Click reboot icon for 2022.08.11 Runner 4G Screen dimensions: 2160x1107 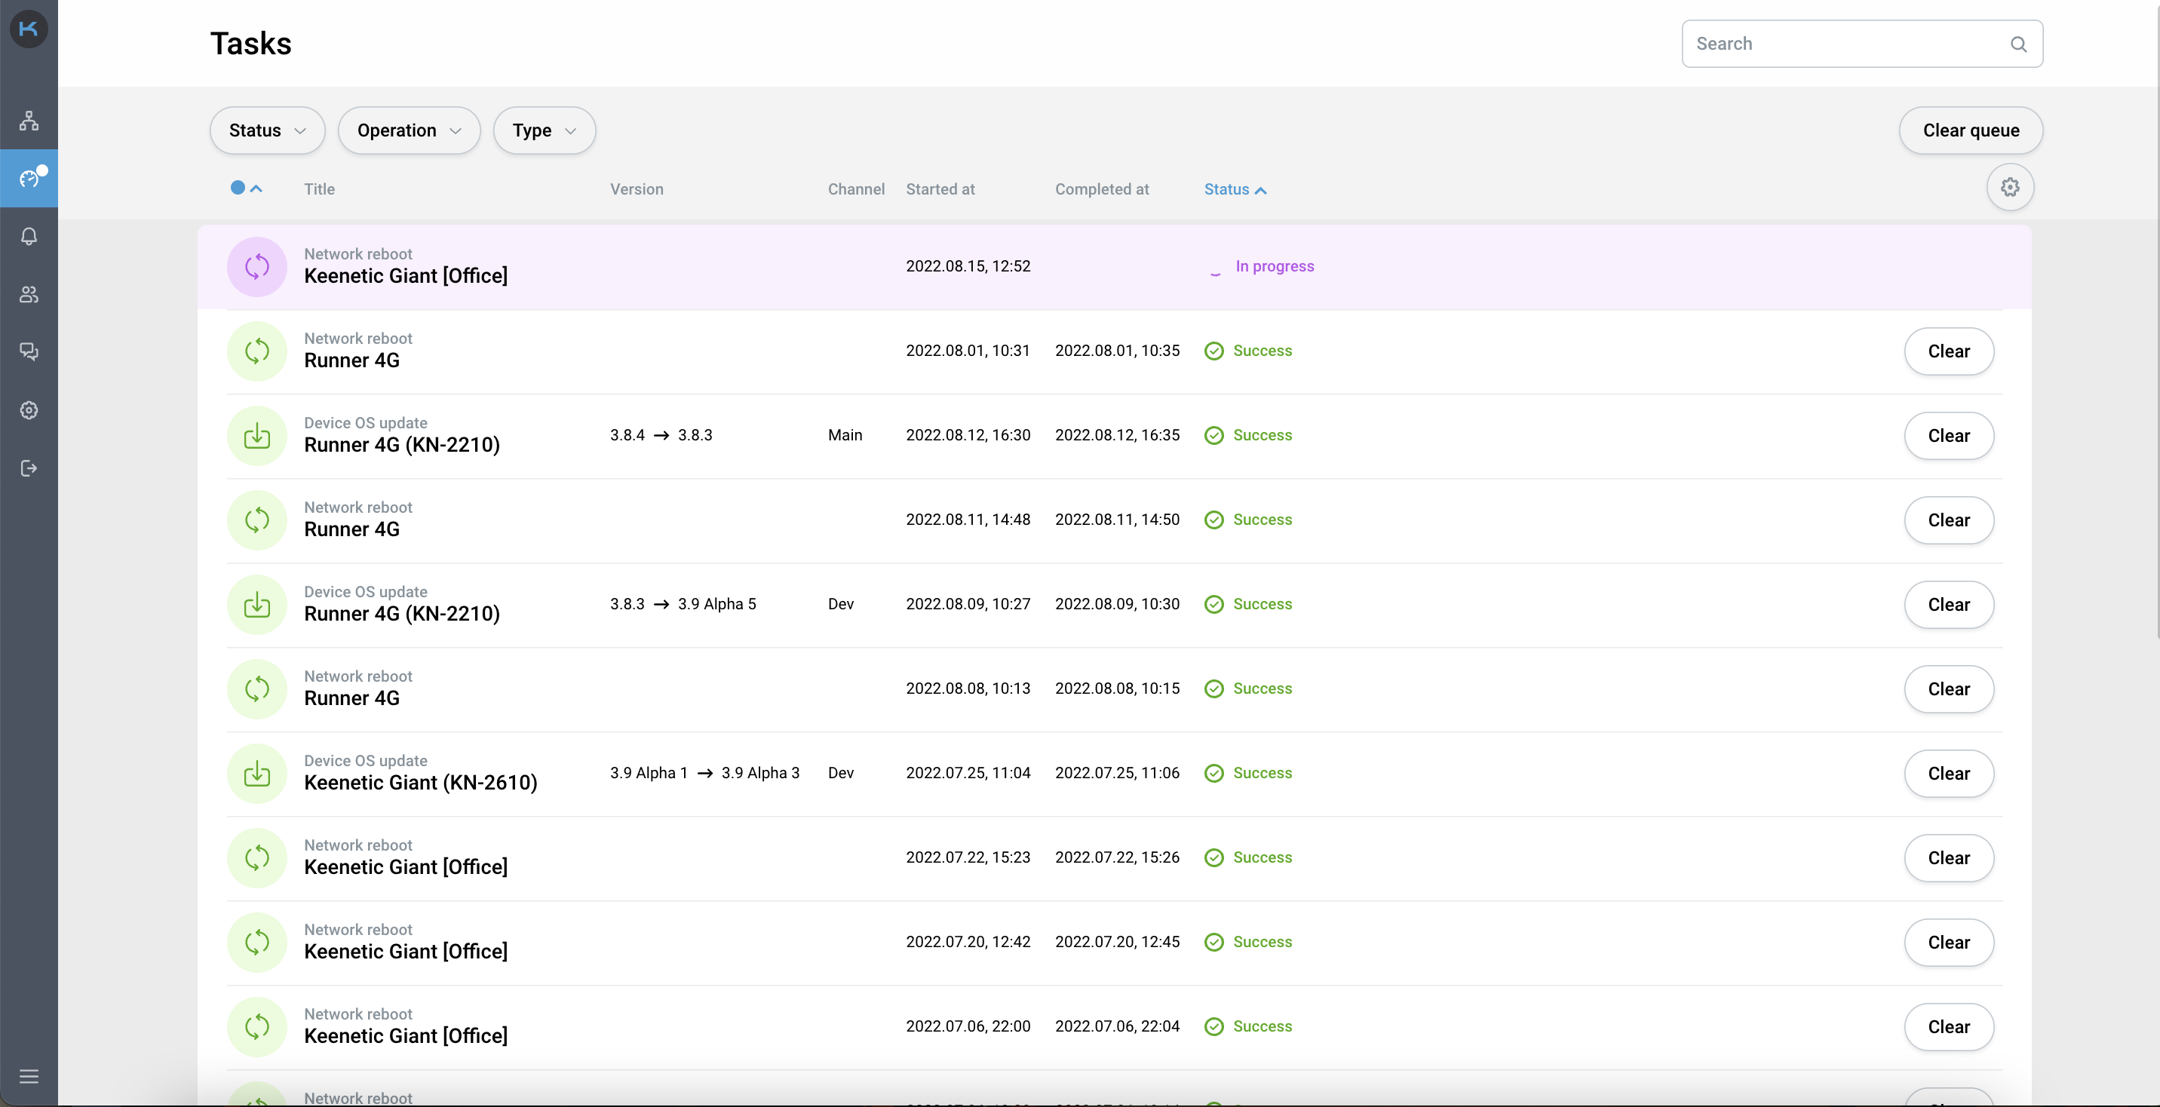click(x=257, y=520)
